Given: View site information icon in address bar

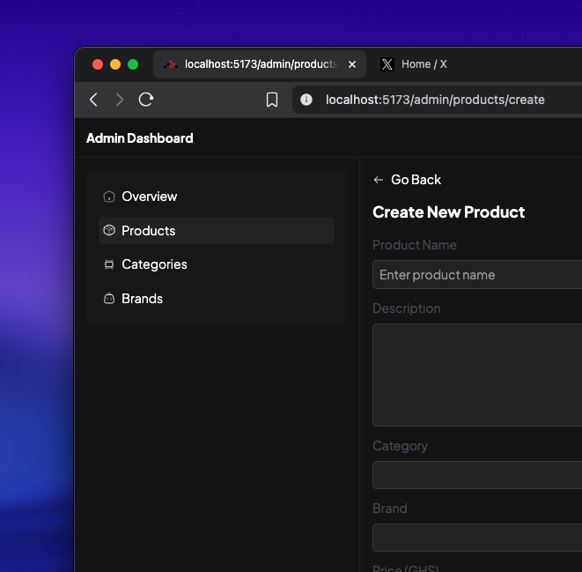Looking at the screenshot, I should point(306,100).
